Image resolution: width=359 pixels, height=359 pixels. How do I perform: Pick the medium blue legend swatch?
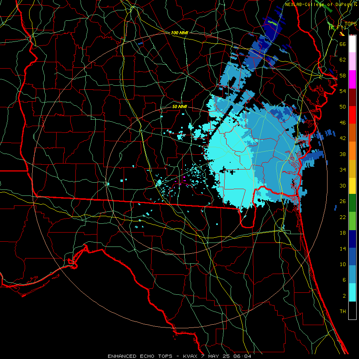(x=352, y=256)
